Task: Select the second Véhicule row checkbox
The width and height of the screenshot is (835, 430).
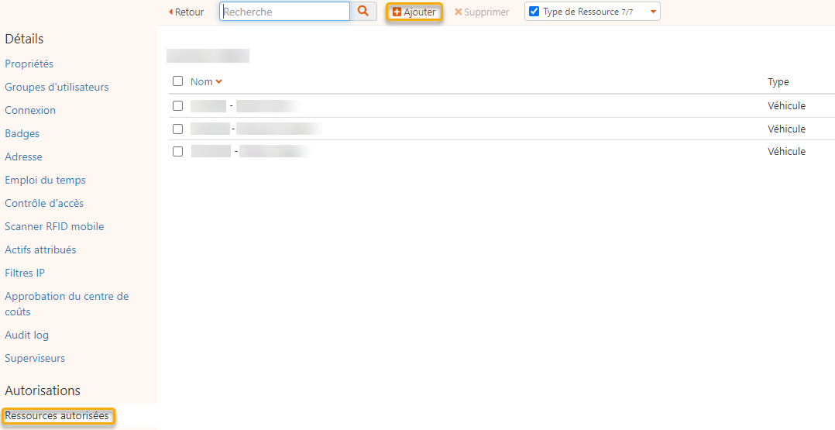Action: click(178, 129)
